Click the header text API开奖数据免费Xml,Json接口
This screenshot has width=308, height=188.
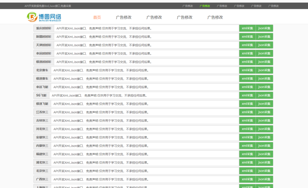pyautogui.click(x=48, y=6)
